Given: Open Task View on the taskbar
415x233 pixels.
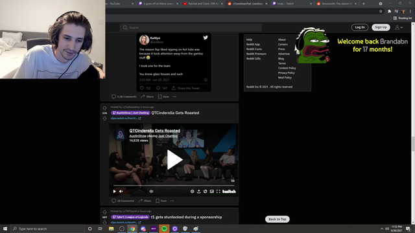Looking at the screenshot, I should coord(101,228).
